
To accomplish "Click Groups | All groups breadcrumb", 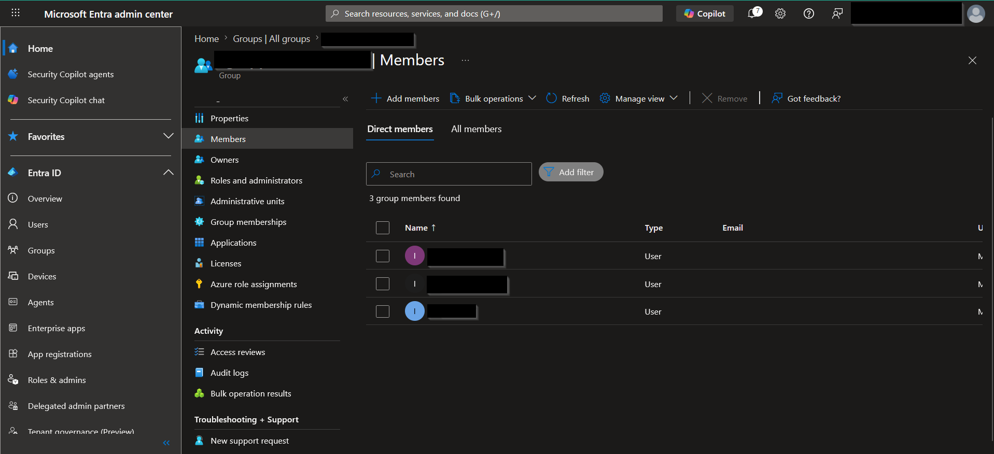I will point(271,39).
